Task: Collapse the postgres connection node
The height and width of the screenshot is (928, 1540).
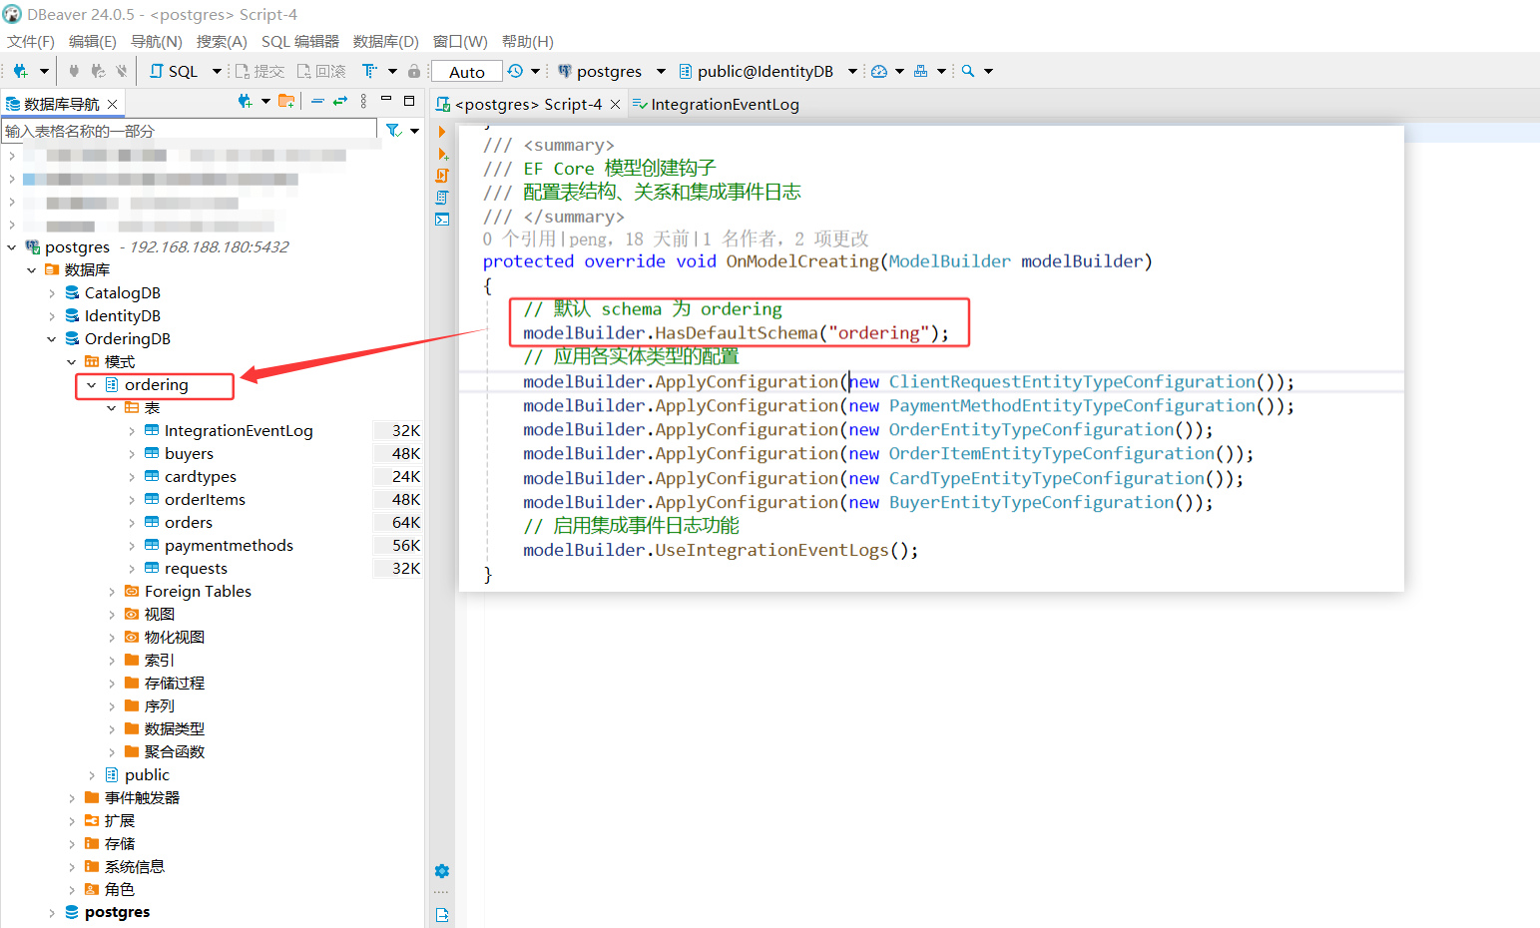Action: click(x=12, y=246)
